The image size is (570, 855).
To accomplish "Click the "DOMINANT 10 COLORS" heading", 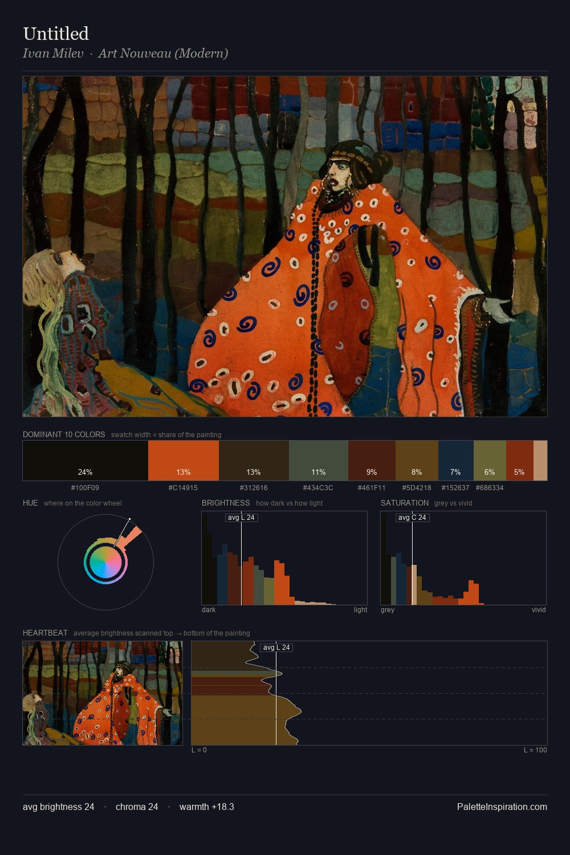I will (x=64, y=434).
